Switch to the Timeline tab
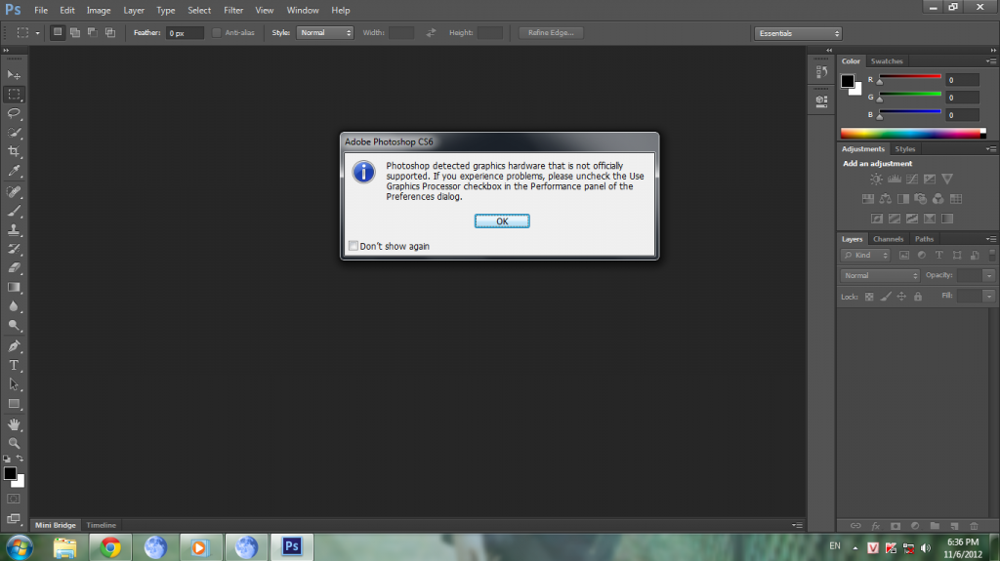The width and height of the screenshot is (1000, 561). coord(101,525)
